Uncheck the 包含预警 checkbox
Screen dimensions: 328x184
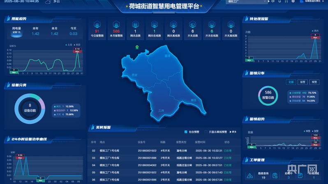(186, 132)
